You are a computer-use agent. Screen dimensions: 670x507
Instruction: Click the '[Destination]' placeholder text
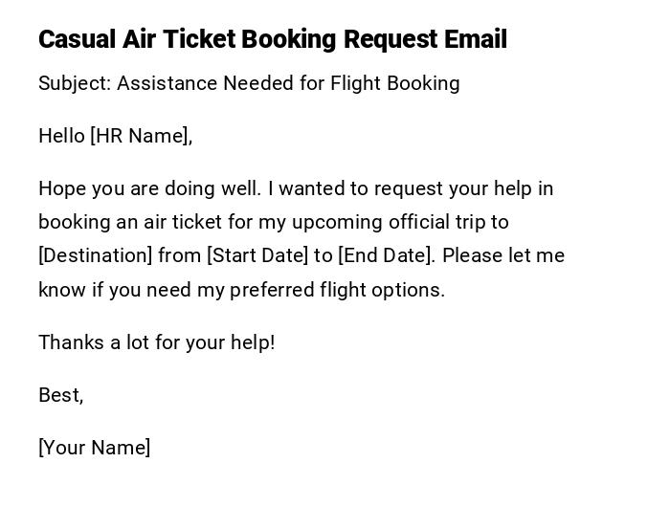click(x=95, y=255)
